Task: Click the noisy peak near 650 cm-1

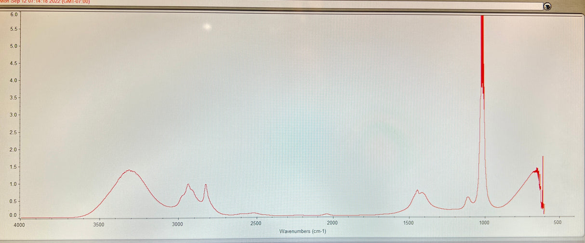Action: 536,170
